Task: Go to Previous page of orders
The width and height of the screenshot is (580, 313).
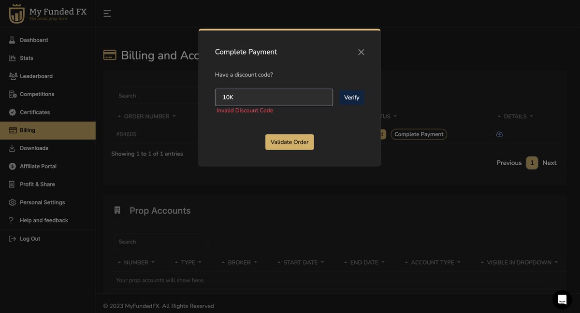Action: point(509,163)
